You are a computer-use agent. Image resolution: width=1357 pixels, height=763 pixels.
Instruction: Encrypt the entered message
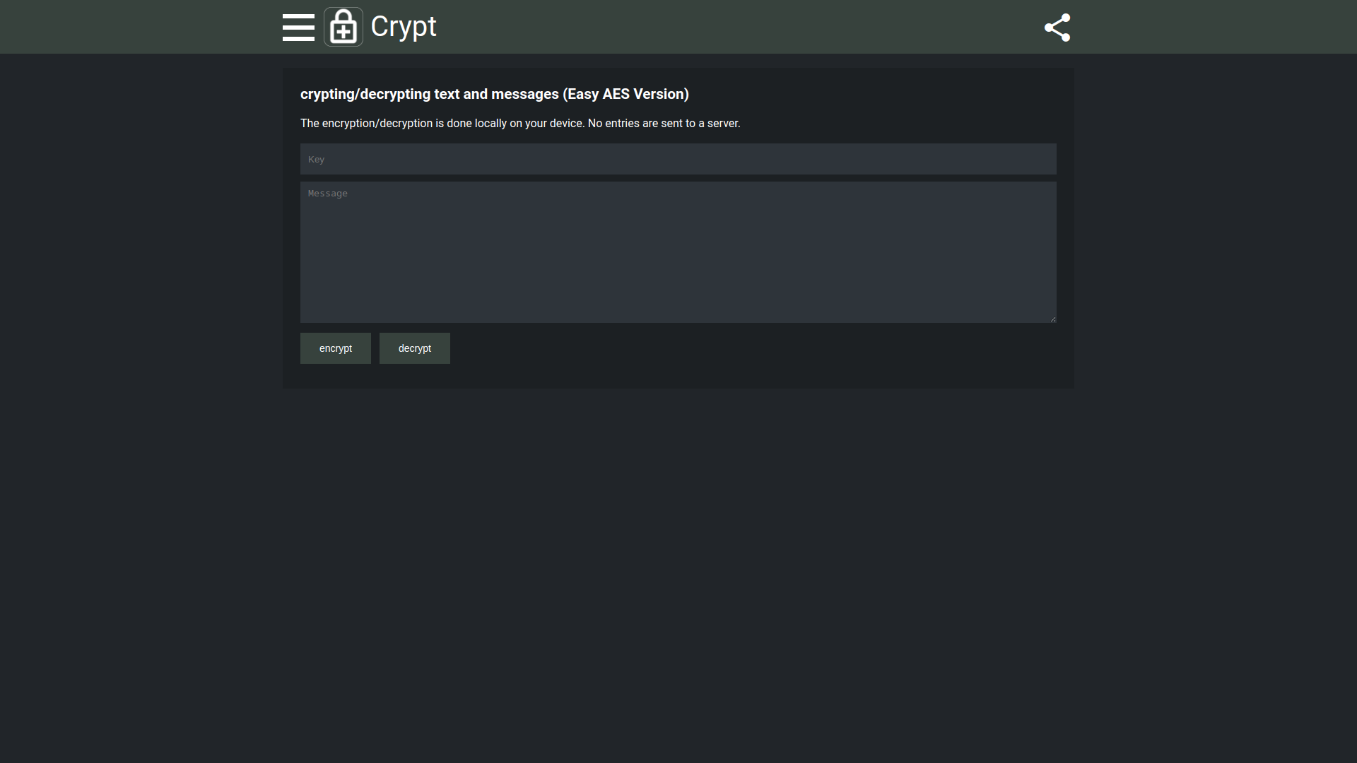click(336, 348)
